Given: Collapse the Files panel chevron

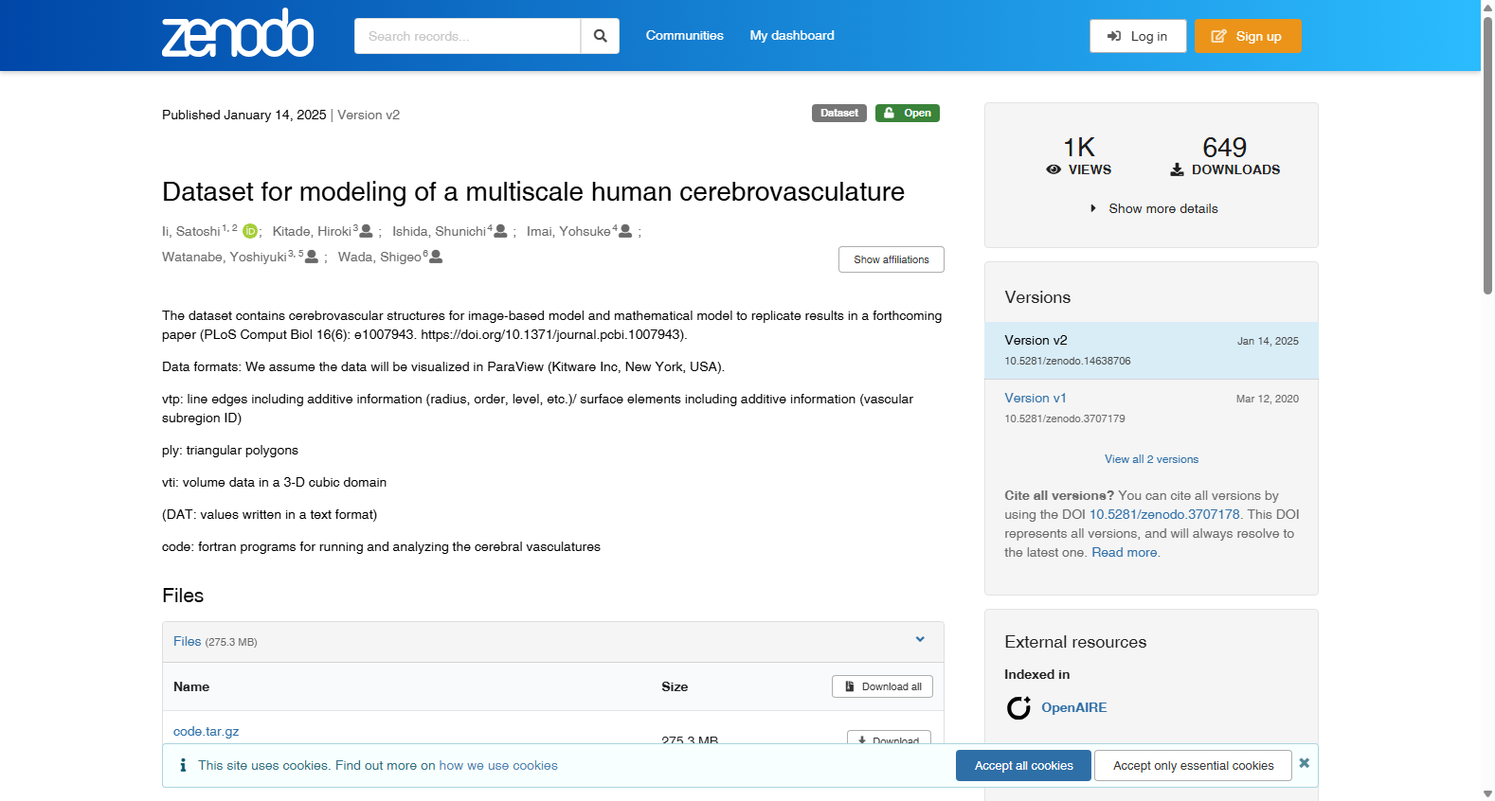Looking at the screenshot, I should point(920,640).
